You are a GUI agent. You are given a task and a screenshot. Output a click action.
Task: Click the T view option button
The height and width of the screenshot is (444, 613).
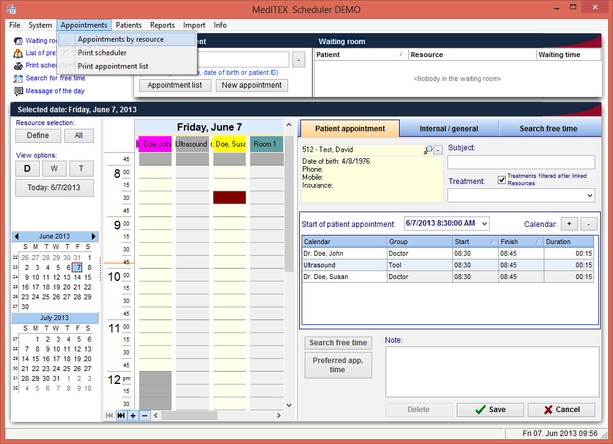pyautogui.click(x=82, y=169)
